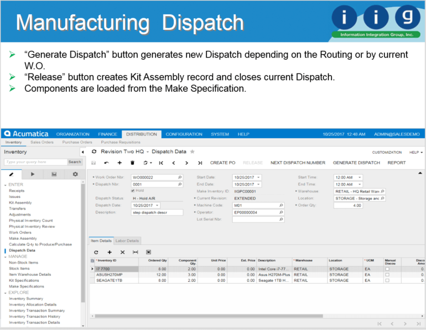Collapse the form header with up arrow
This screenshot has width=426, height=330.
(x=420, y=173)
